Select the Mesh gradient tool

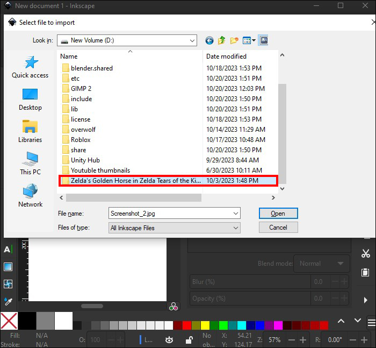tap(8, 284)
